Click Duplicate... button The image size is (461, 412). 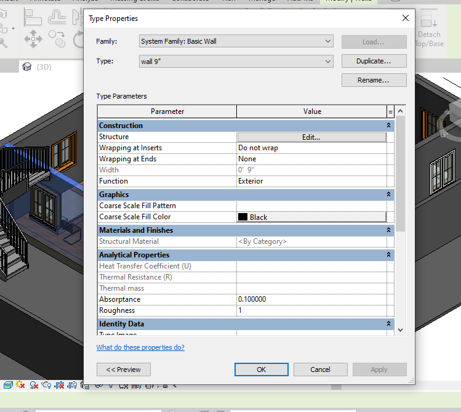click(374, 61)
